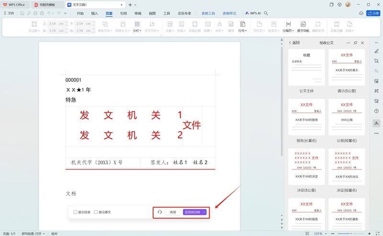Expand the 应用到当前 dropdown arrow
This screenshot has width=383, height=236.
[204, 212]
